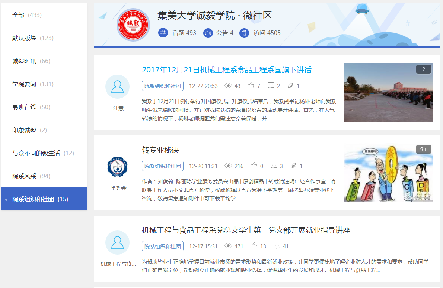Open 学委会 avatar badge
This screenshot has width=443, height=288.
pyautogui.click(x=117, y=167)
